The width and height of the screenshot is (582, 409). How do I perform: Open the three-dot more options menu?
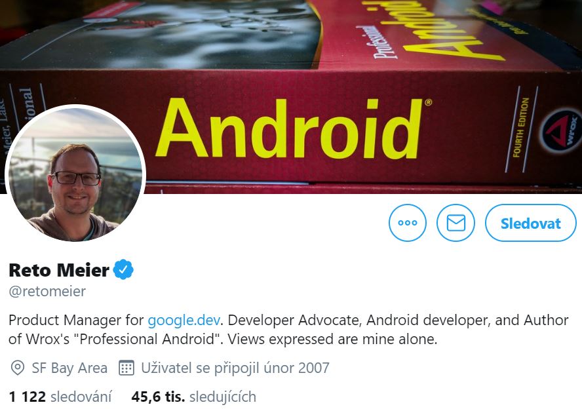click(408, 223)
